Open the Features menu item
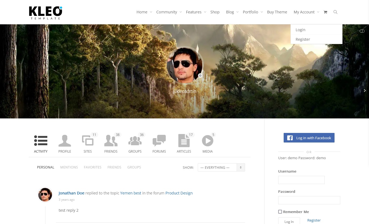Screen dimensions: 369x224 coord(194,12)
